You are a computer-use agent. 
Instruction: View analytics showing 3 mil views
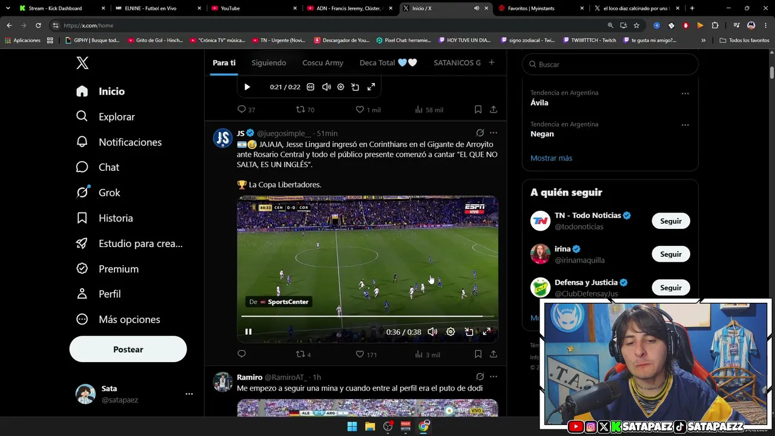pos(427,354)
